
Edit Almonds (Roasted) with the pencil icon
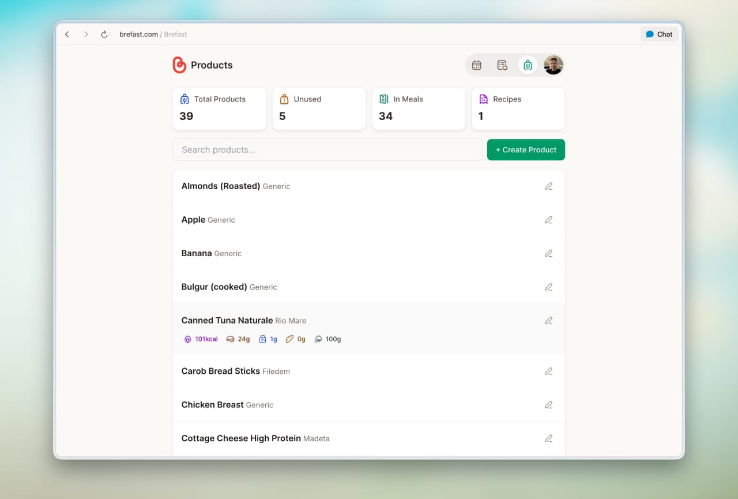pyautogui.click(x=548, y=186)
